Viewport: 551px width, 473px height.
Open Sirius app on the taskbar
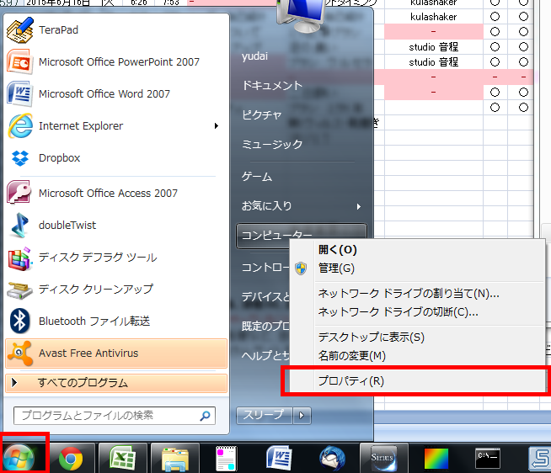click(x=383, y=458)
